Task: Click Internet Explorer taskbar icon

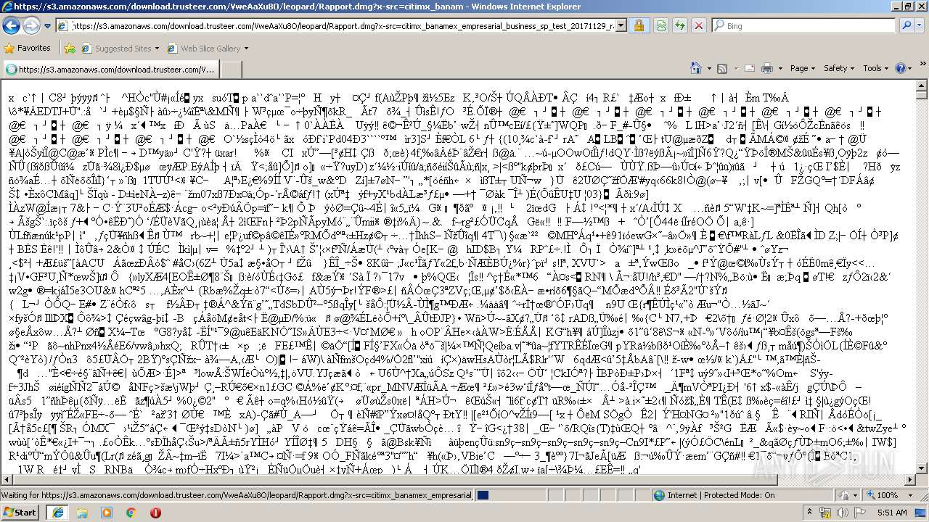Action: click(x=57, y=512)
